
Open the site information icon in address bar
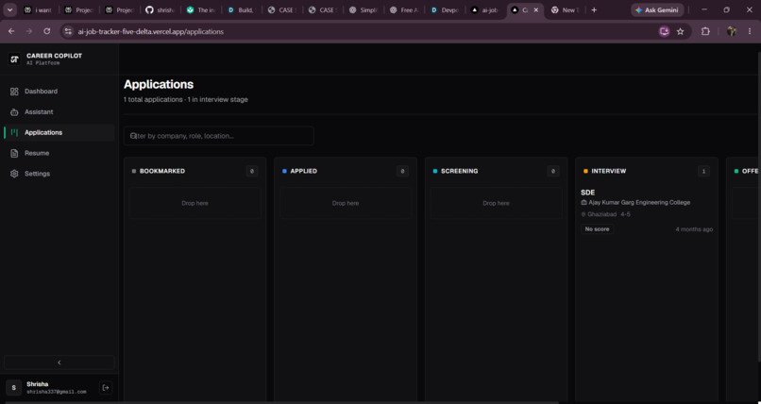68,31
